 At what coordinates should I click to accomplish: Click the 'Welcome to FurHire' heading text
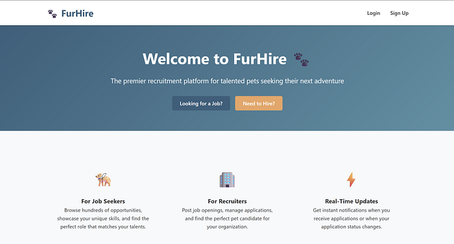[215, 59]
